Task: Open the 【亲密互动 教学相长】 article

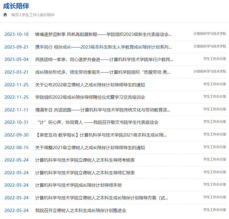Action: (101, 135)
